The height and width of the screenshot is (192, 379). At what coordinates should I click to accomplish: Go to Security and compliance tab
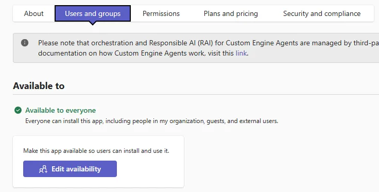[322, 13]
